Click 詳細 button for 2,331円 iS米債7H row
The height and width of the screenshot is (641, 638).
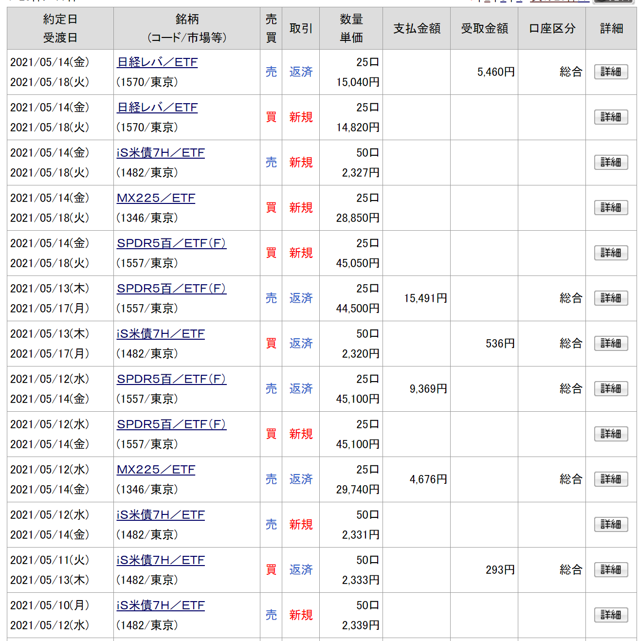click(611, 525)
